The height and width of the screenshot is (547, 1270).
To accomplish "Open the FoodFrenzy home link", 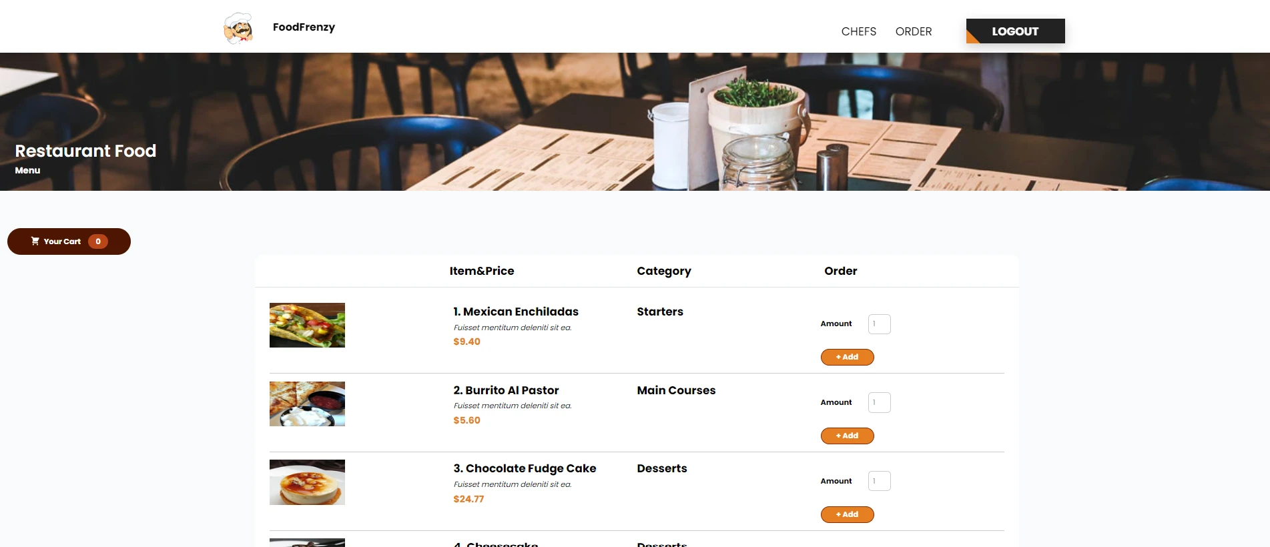I will 304,27.
